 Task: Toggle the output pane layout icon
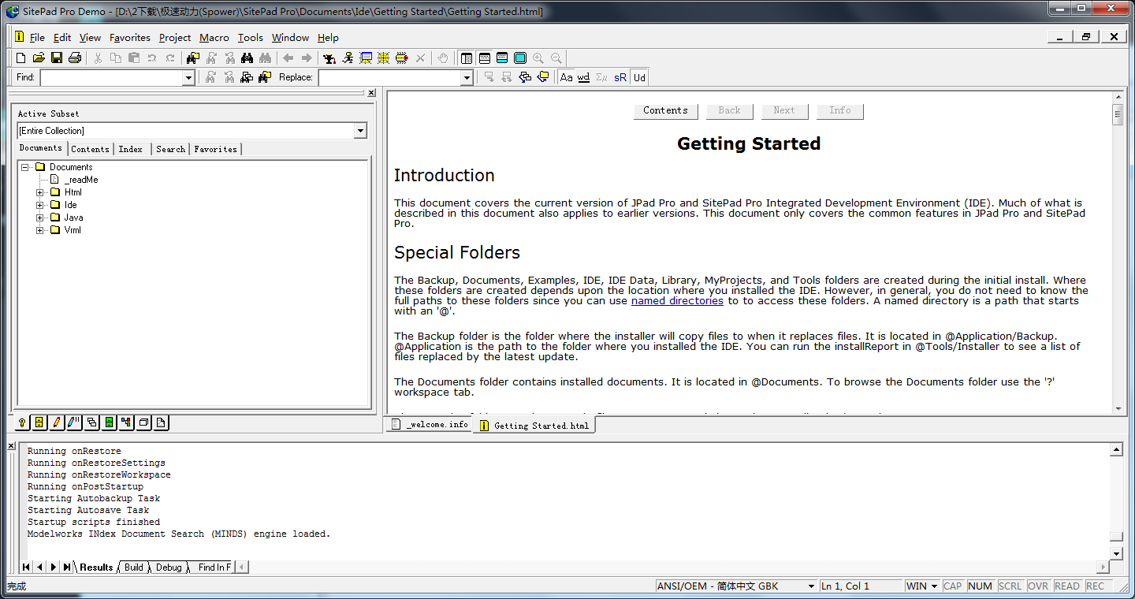coord(485,58)
